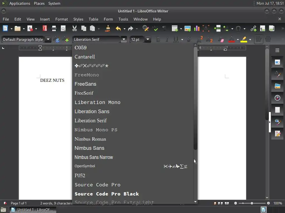Screen dimensions: 285x213
Task: Toggle Underline formatting
Action: (x=176, y=39)
